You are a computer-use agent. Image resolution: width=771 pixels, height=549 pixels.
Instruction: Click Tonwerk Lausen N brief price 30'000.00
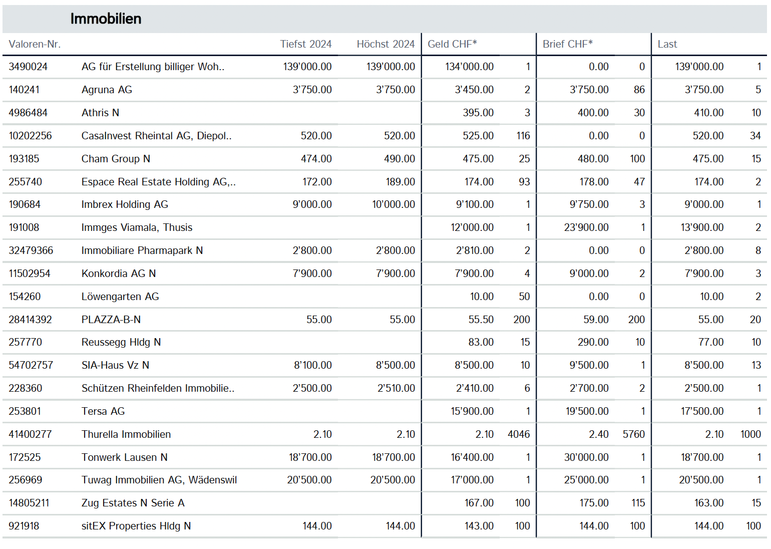pyautogui.click(x=586, y=457)
